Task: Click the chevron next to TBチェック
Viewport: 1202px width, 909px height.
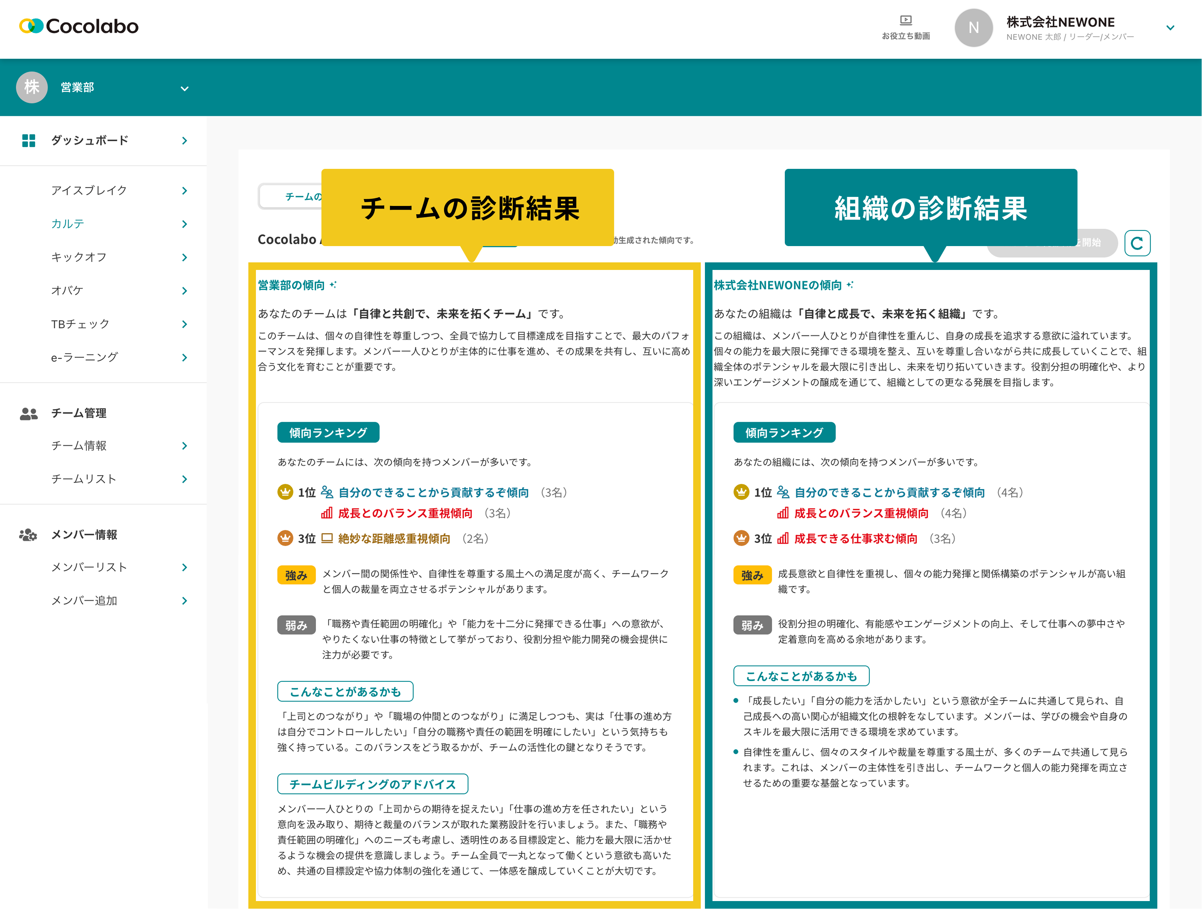Action: coord(184,324)
